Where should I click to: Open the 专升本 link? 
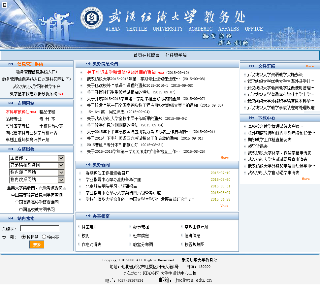48,119
